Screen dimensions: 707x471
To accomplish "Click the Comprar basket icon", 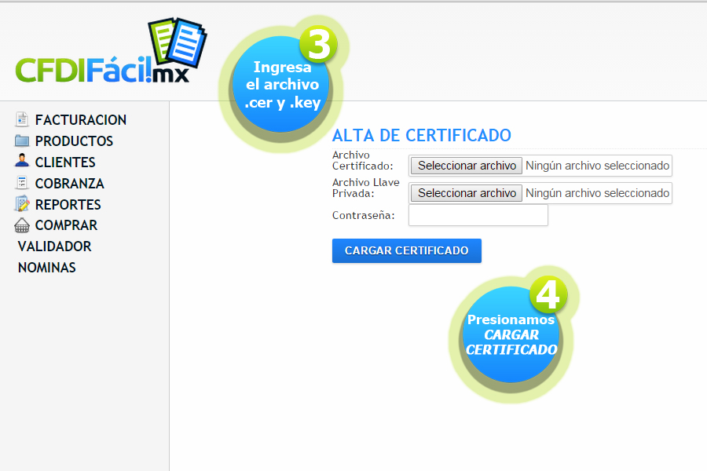I will (22, 225).
